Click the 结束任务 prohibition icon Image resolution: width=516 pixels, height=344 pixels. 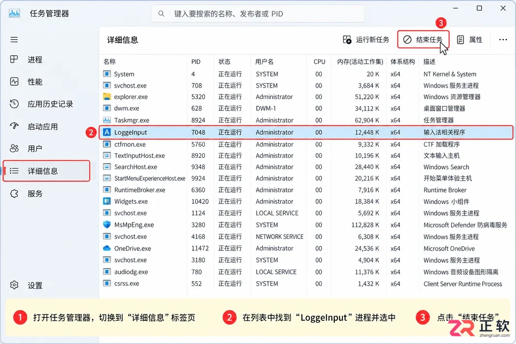coord(407,40)
